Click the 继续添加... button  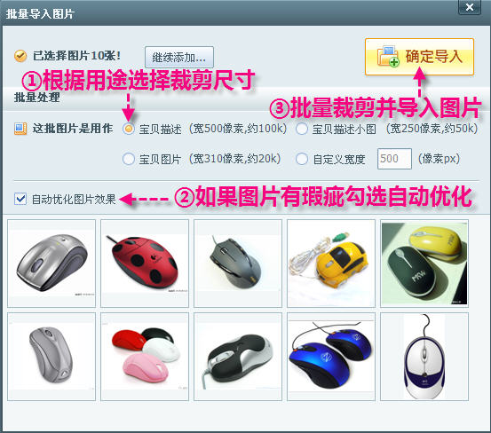[179, 58]
